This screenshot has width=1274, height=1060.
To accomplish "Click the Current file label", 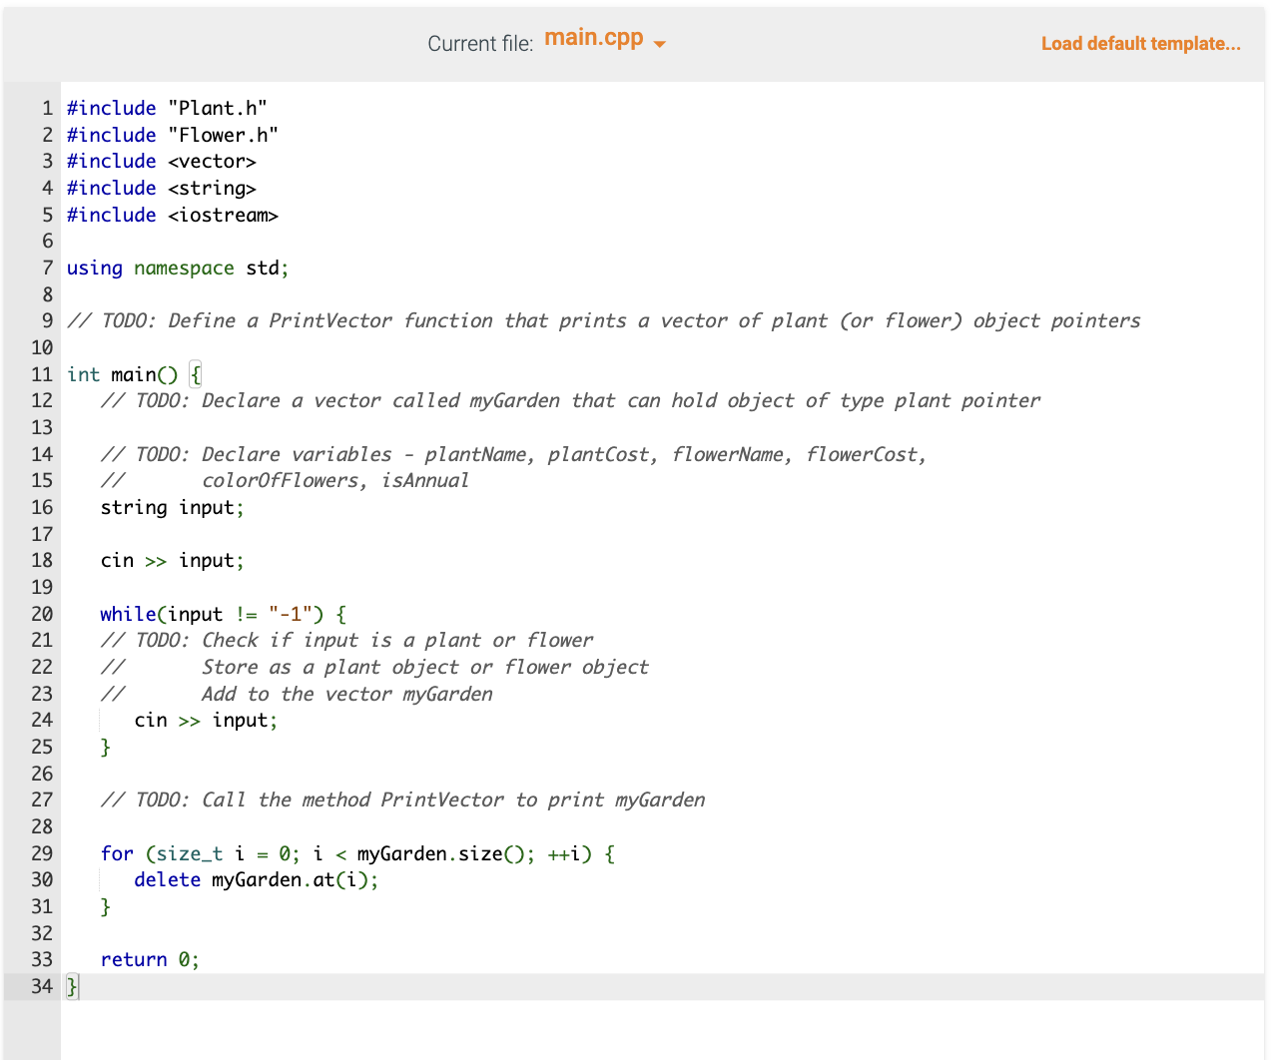I will click(x=480, y=43).
